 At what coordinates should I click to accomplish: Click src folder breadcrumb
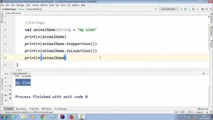[x=21, y=9]
